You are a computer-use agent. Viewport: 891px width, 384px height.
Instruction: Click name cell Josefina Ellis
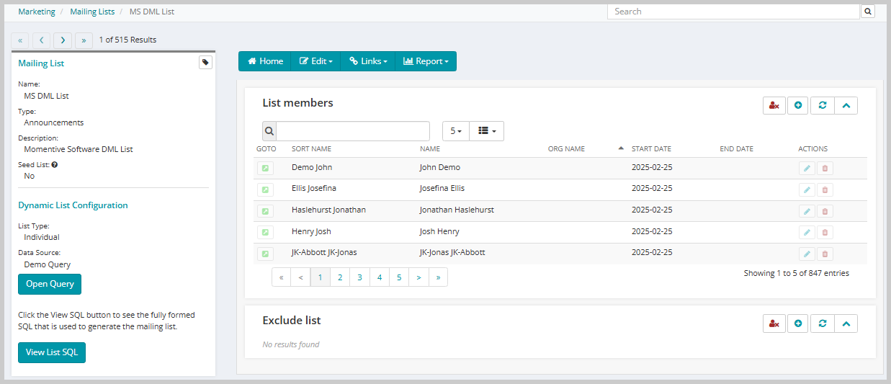[x=442, y=188]
